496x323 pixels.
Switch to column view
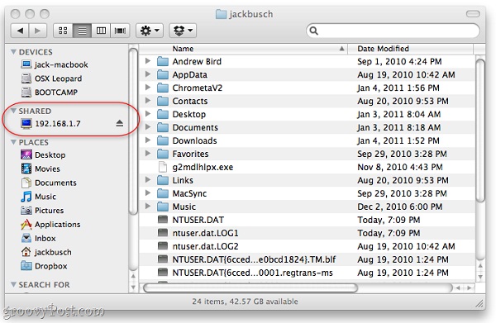click(x=101, y=31)
